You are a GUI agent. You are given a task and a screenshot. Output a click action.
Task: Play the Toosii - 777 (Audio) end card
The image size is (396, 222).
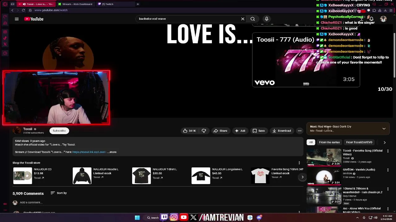coord(306,60)
